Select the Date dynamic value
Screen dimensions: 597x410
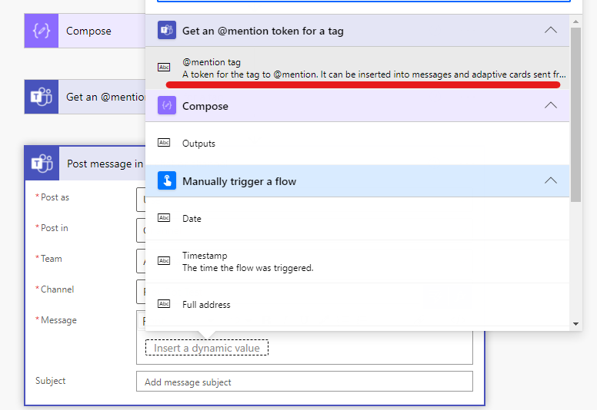tap(358, 219)
